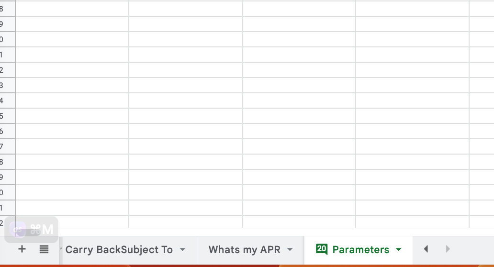The height and width of the screenshot is (267, 494).
Task: Switch to Whats my APR sheet
Action: pos(245,250)
